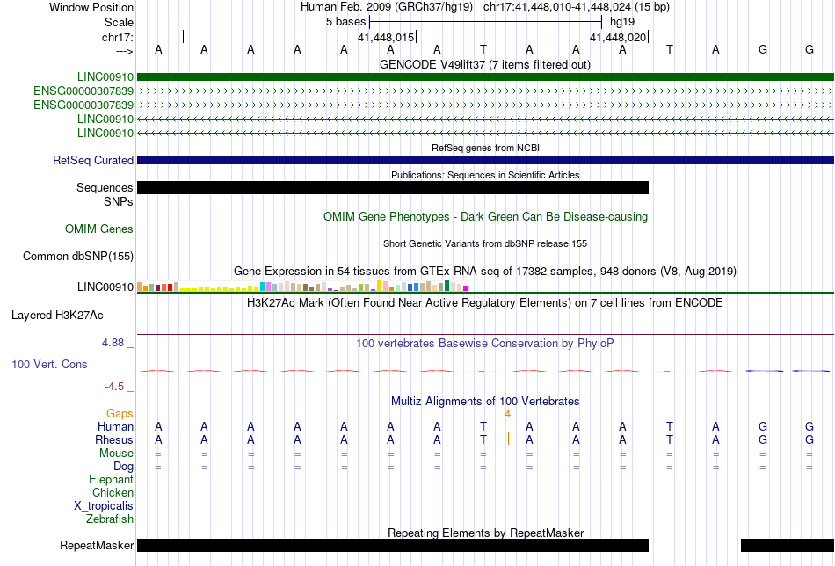Open the H3K27Ac Mark ENCODE track title
The image size is (835, 566).
pyautogui.click(x=485, y=303)
